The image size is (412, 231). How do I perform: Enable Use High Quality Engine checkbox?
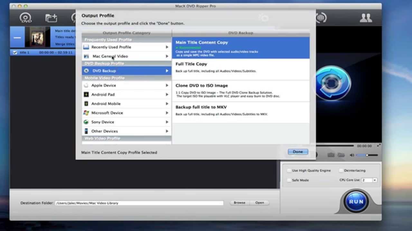[289, 170]
